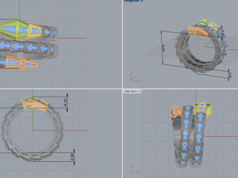The height and width of the screenshot is (178, 238).
Task: Click the Side View viewport title
Action: tap(130, 91)
